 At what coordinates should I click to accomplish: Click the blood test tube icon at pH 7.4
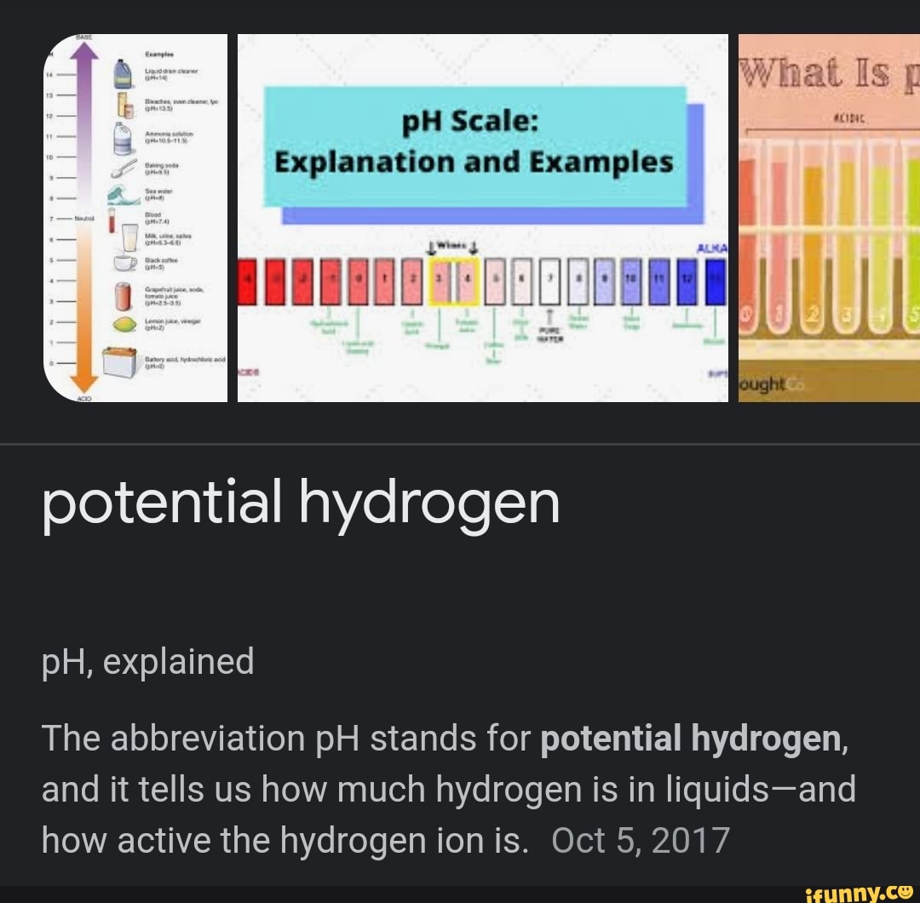click(111, 219)
